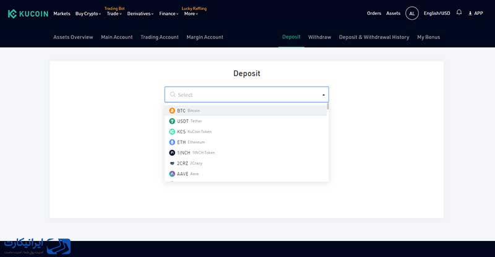495x257 pixels.
Task: Collapse the coin Select dropdown arrow
Action: coord(324,95)
